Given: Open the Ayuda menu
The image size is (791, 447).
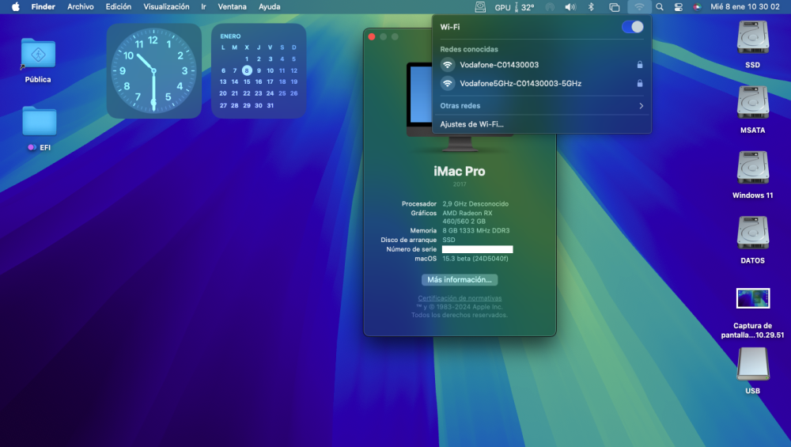Looking at the screenshot, I should point(270,7).
